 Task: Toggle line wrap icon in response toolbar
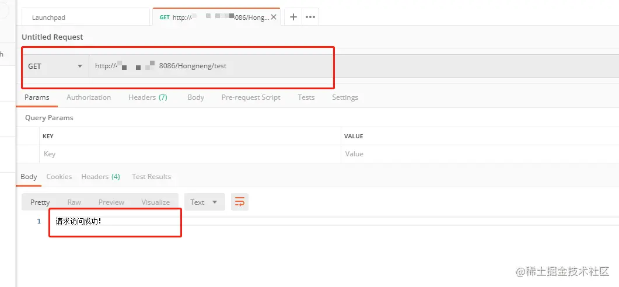[240, 202]
